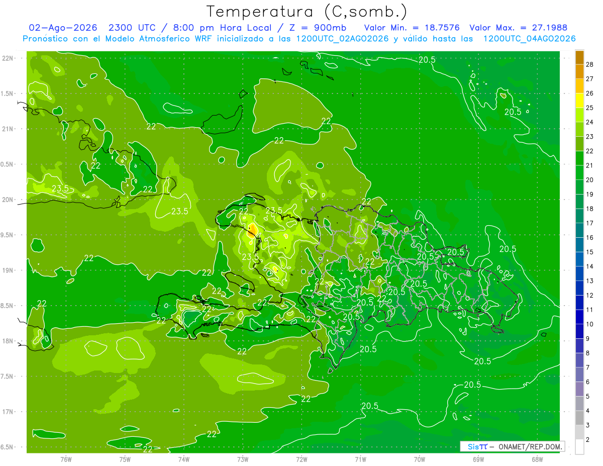Click color scale label "13"
Viewport: 603px width, 466px height.
click(590, 281)
